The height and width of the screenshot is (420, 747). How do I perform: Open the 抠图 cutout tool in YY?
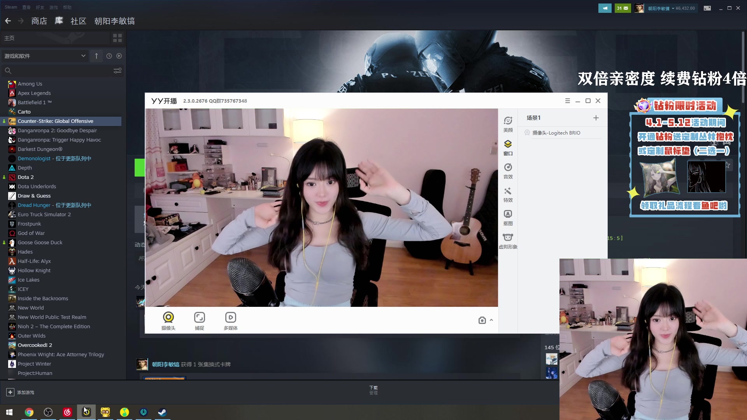point(508,218)
